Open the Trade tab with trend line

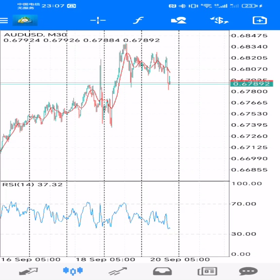(x=118, y=271)
